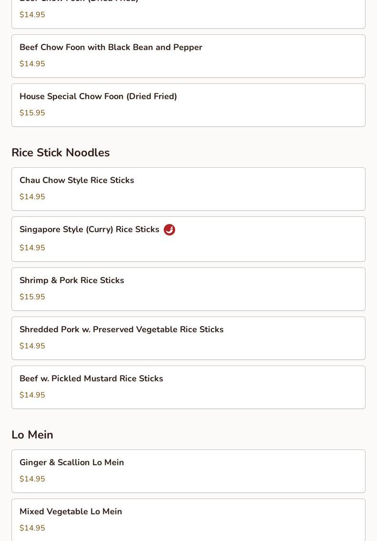Screen dimensions: 377x541
Task: Choose Chau Chow Style Rice Sticks
Action: (x=77, y=181)
